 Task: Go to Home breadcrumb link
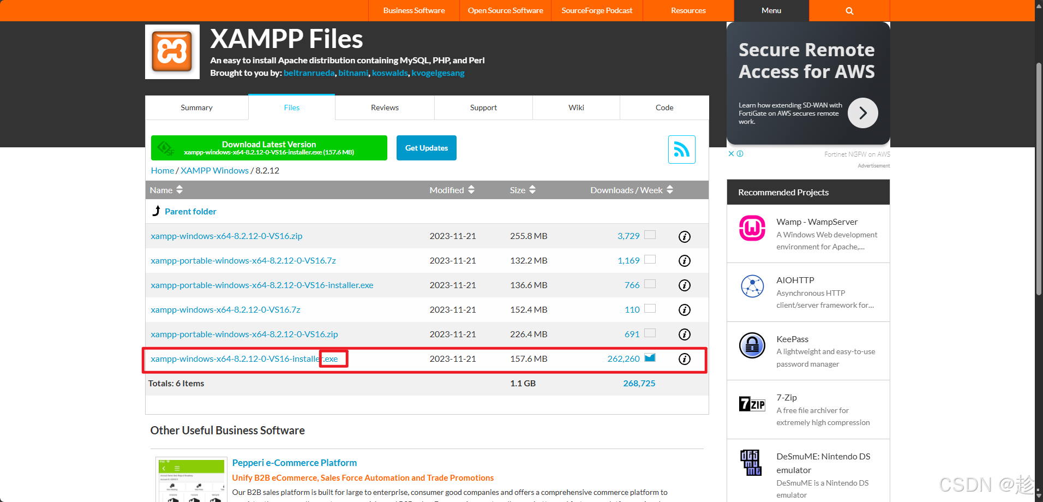[163, 170]
